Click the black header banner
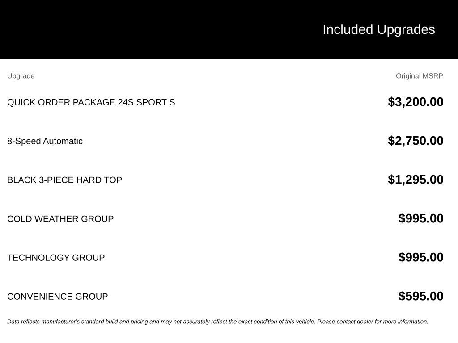Viewport: 458px width, 343px height. [x=229, y=29]
